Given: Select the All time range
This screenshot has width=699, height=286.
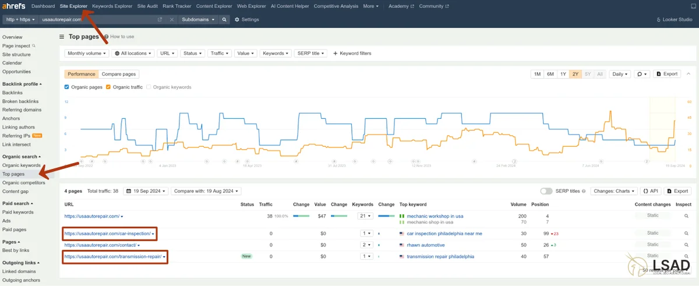Looking at the screenshot, I should 600,74.
